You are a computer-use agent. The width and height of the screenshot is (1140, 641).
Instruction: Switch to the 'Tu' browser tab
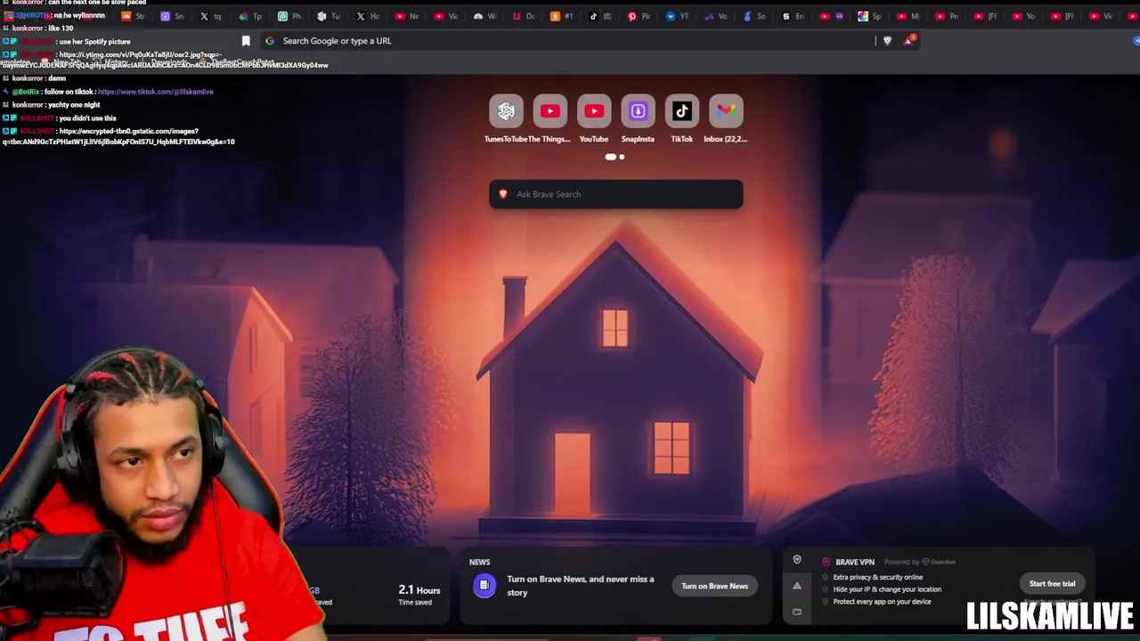pyautogui.click(x=329, y=16)
